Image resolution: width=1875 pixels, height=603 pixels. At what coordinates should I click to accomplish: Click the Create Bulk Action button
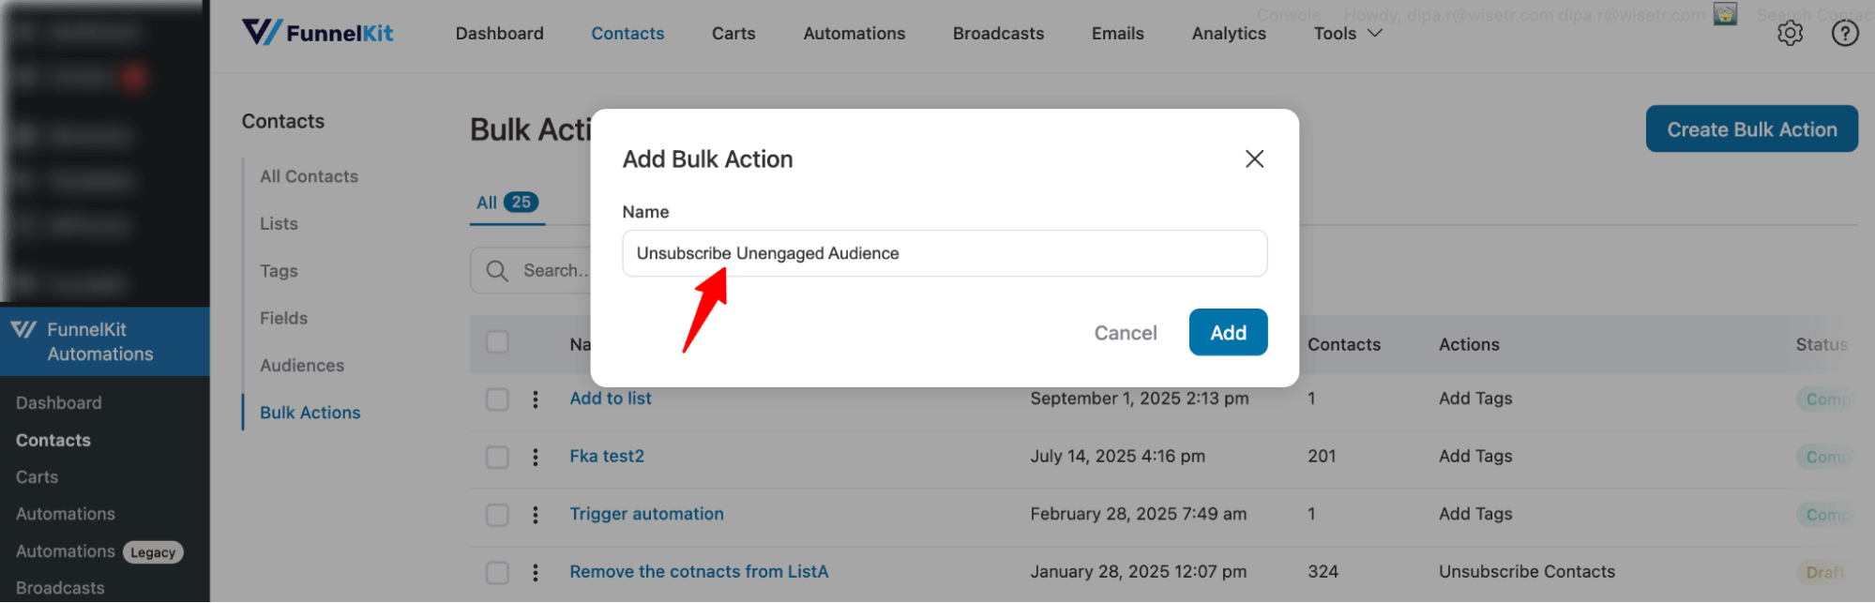click(x=1750, y=128)
